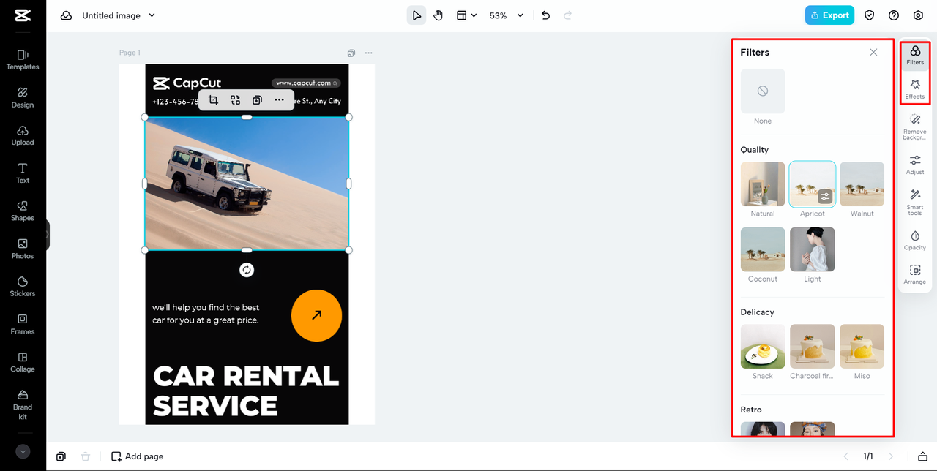Open the 53% zoom level dropdown
Image resolution: width=937 pixels, height=471 pixels.
tap(507, 15)
